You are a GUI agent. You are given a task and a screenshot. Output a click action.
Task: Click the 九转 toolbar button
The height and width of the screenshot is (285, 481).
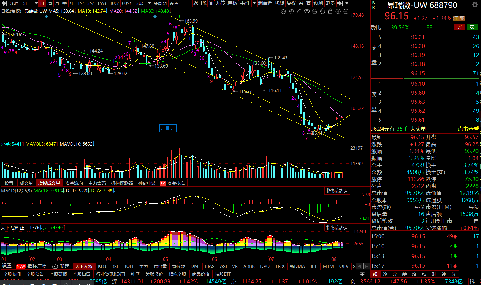pos(220,3)
